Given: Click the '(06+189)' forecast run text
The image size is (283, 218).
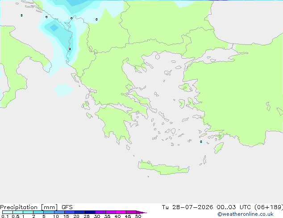Looking at the screenshot, I should click(x=269, y=207).
